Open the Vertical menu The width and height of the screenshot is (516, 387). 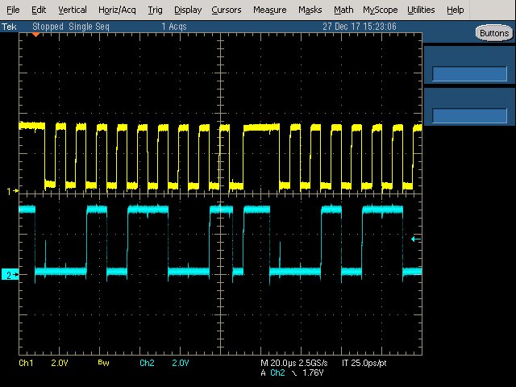[73, 10]
